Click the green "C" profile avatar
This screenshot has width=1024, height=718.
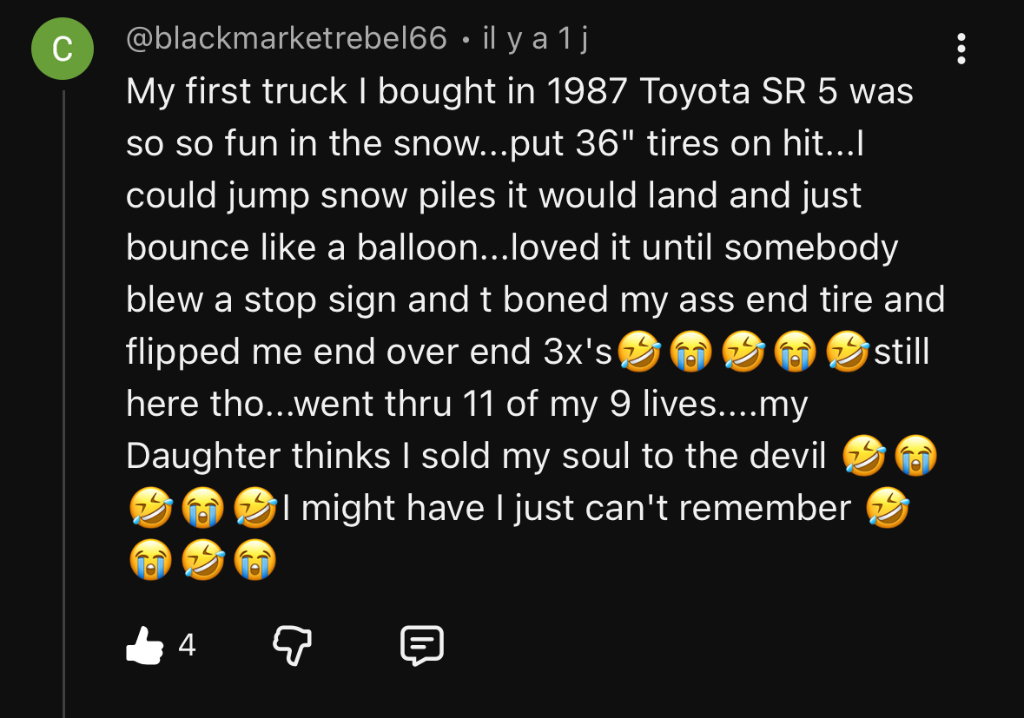click(x=63, y=49)
